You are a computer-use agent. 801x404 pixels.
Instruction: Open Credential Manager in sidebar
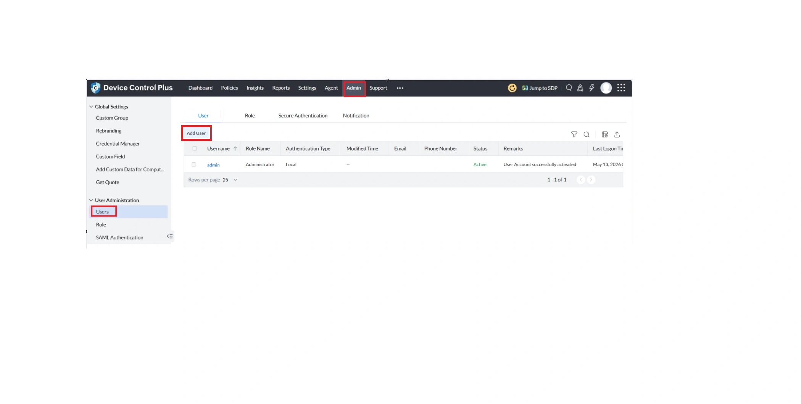[x=118, y=144]
